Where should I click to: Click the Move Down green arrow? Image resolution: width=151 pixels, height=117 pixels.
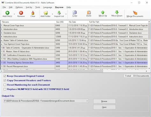(x=117, y=12)
